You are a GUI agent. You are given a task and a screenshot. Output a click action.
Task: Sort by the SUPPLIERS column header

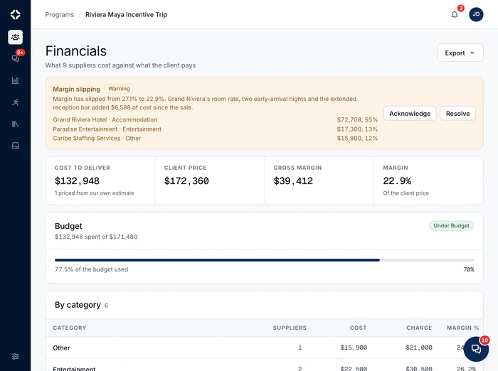pos(290,328)
